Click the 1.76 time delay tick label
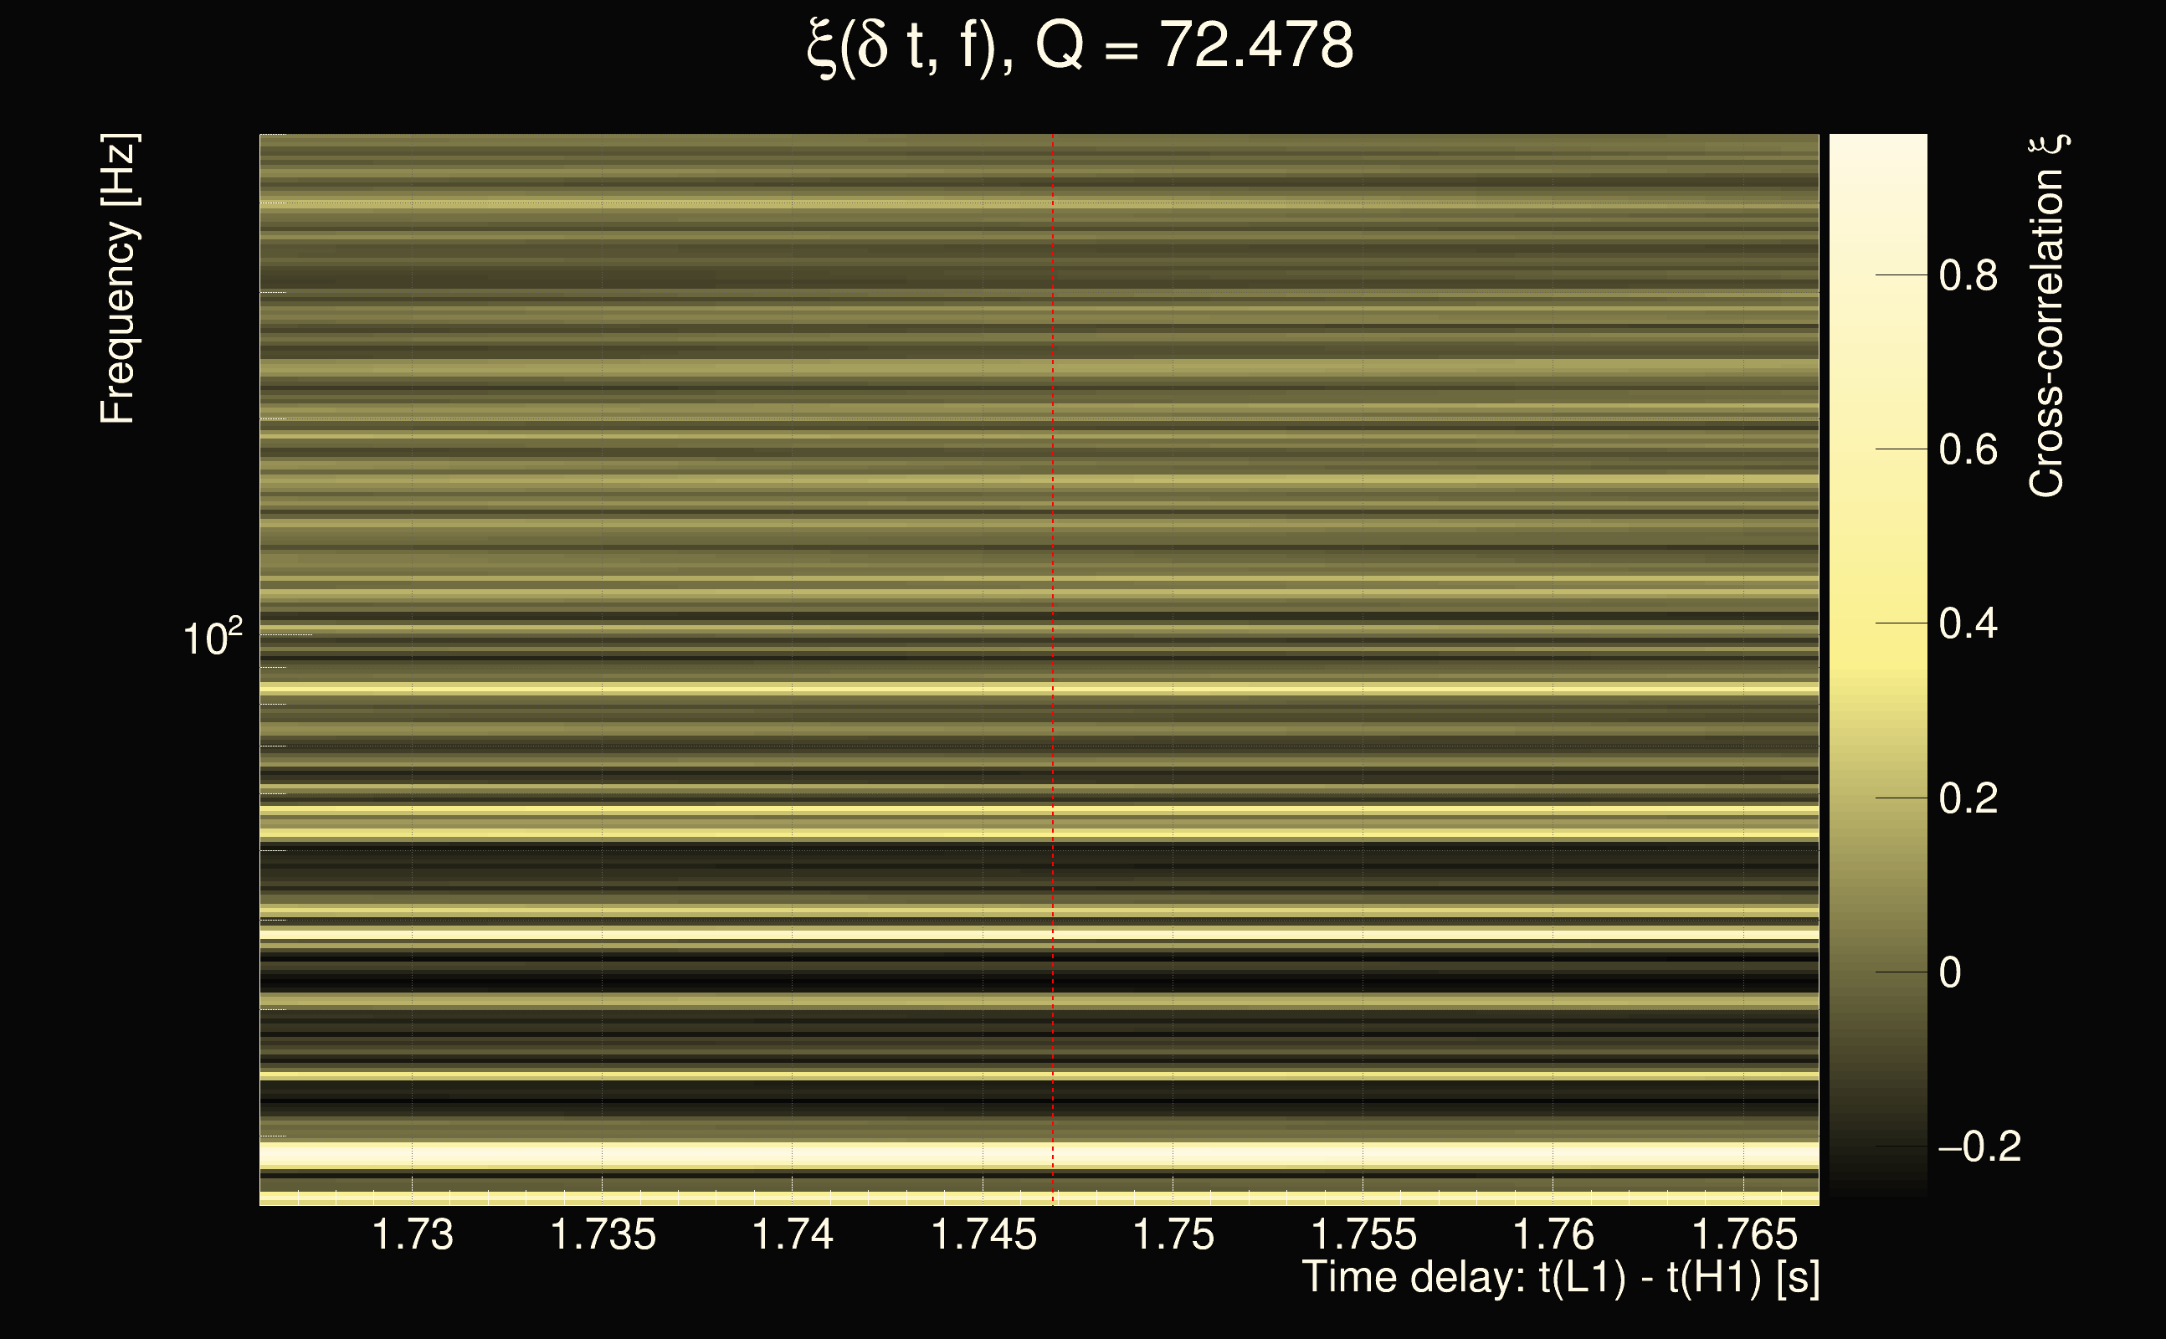The width and height of the screenshot is (2166, 1339). [x=1553, y=1234]
